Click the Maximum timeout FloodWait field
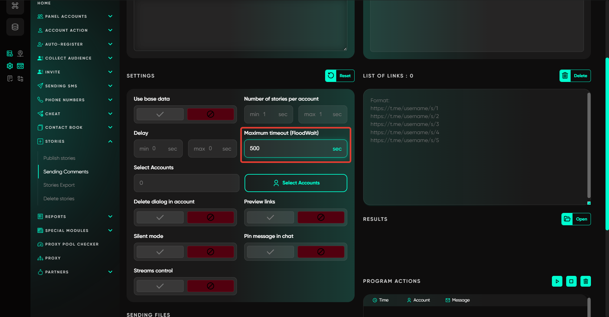The width and height of the screenshot is (609, 317). [289, 149]
